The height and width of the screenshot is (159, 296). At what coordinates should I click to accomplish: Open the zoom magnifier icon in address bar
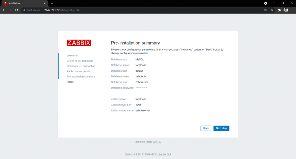click(266, 10)
